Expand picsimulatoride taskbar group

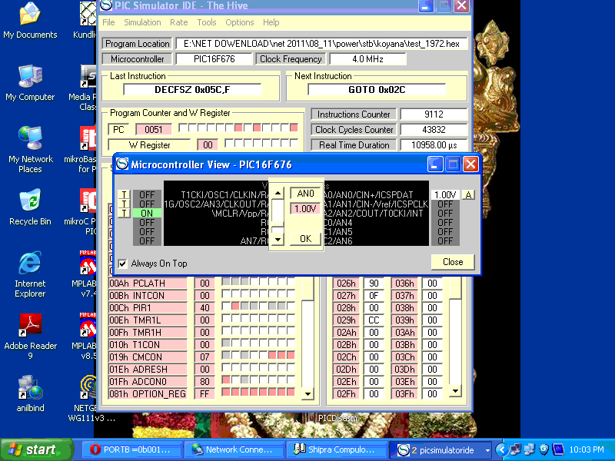(x=488, y=450)
